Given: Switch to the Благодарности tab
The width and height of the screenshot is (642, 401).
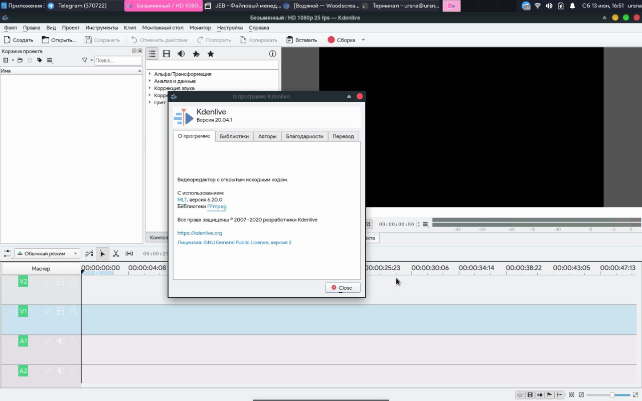Looking at the screenshot, I should (304, 136).
